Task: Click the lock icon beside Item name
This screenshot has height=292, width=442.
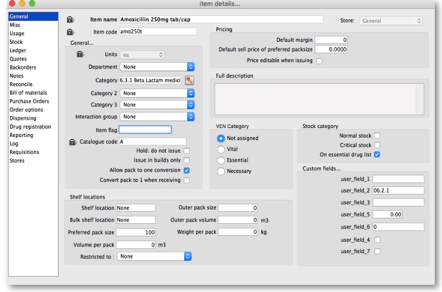Action: (x=71, y=20)
